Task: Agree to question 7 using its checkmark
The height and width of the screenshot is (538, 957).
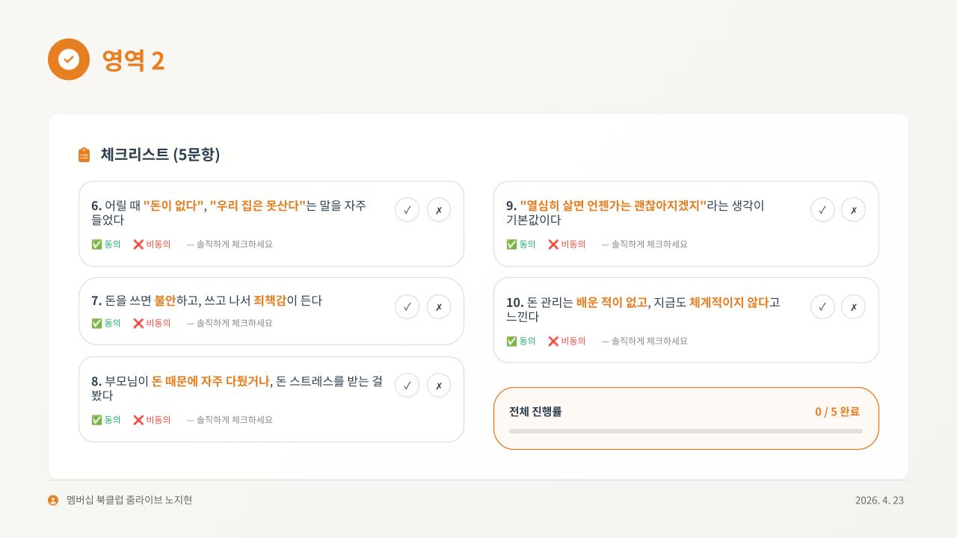Action: click(x=407, y=306)
